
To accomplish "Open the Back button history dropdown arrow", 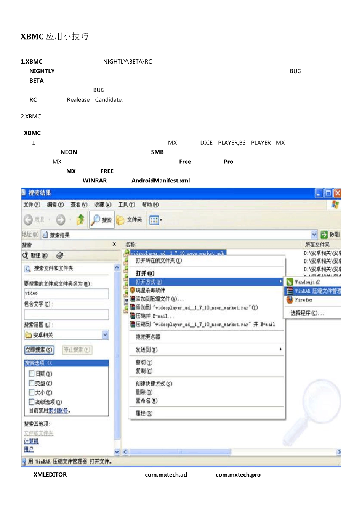I will click(x=50, y=219).
